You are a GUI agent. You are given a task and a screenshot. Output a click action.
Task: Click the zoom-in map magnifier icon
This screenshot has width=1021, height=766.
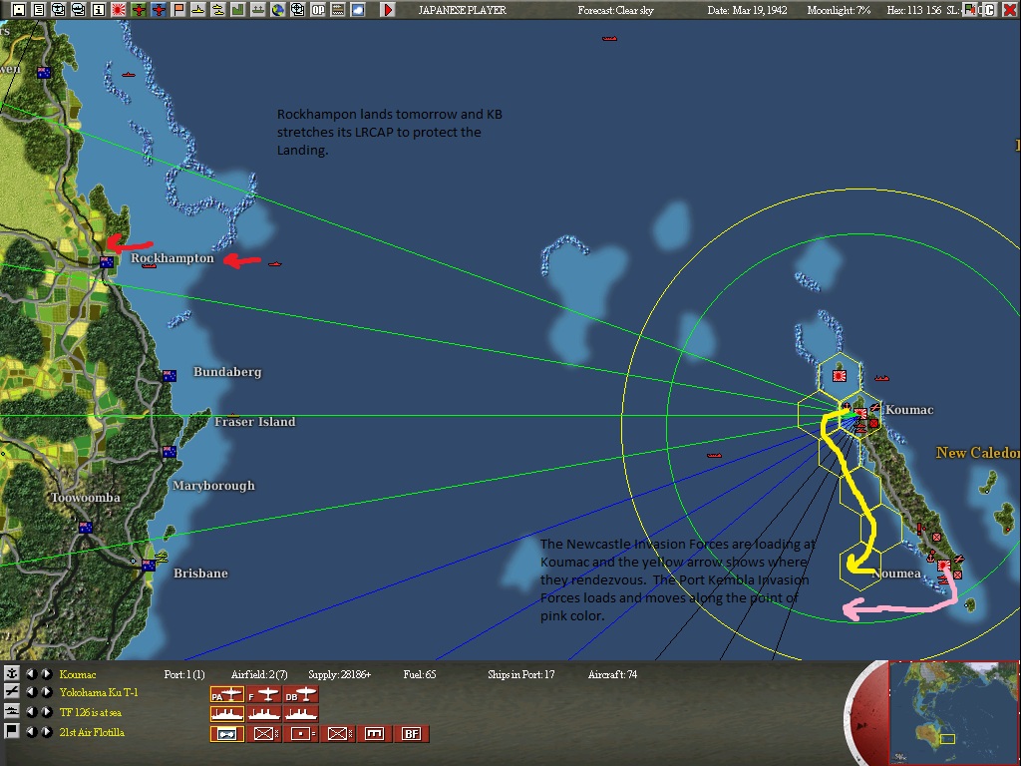(x=297, y=10)
